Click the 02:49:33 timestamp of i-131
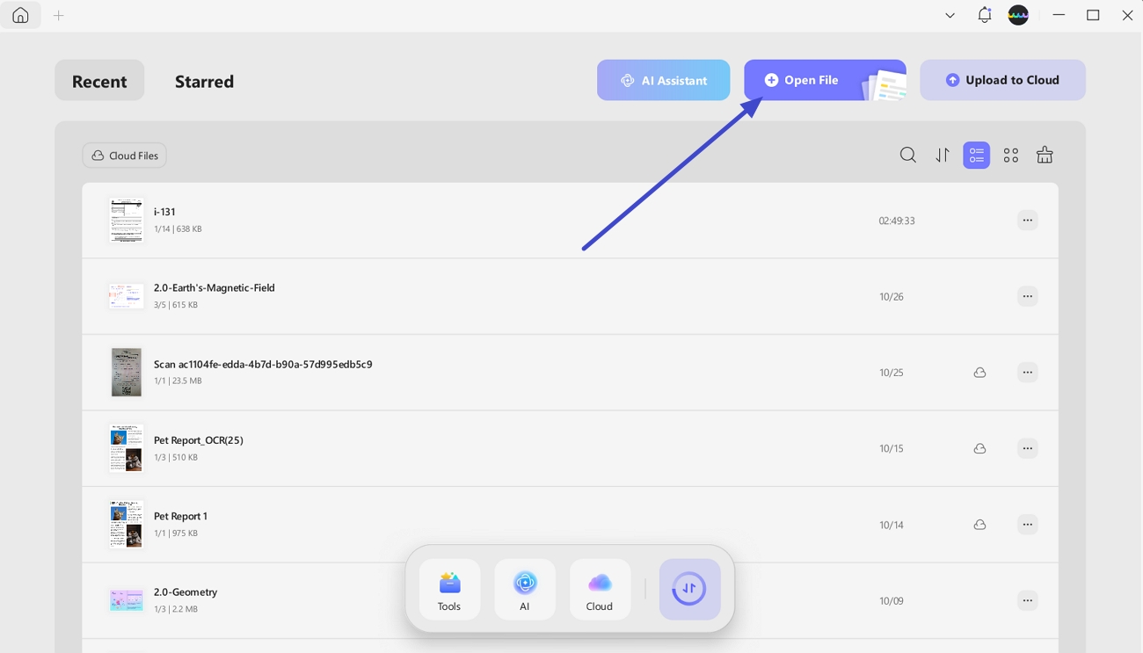 point(897,221)
